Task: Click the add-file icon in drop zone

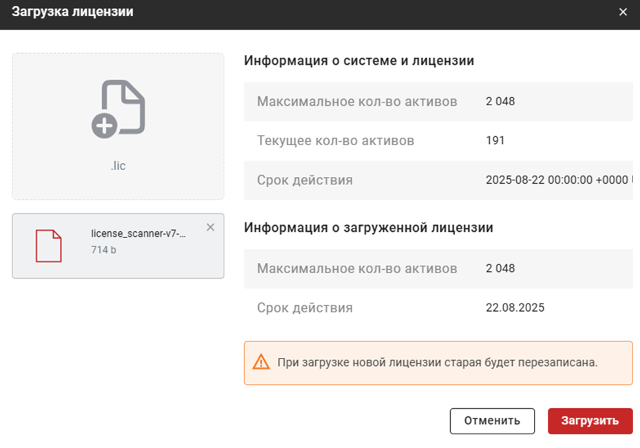Action: tap(118, 109)
